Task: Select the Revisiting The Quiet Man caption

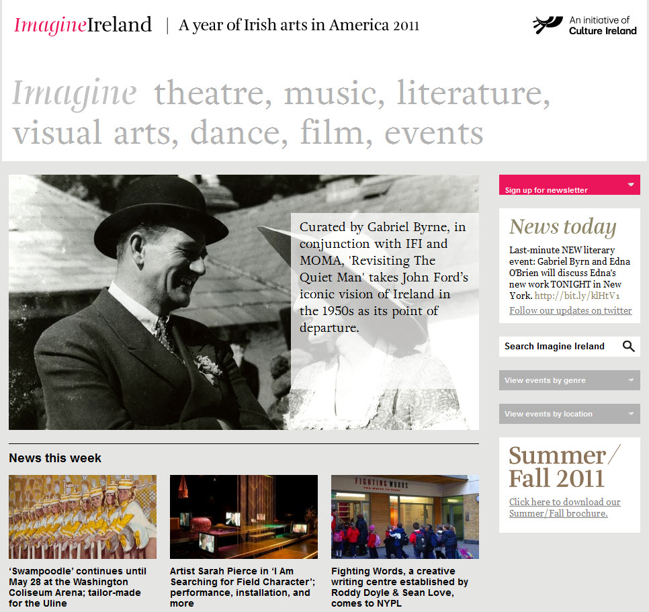Action: [x=384, y=277]
